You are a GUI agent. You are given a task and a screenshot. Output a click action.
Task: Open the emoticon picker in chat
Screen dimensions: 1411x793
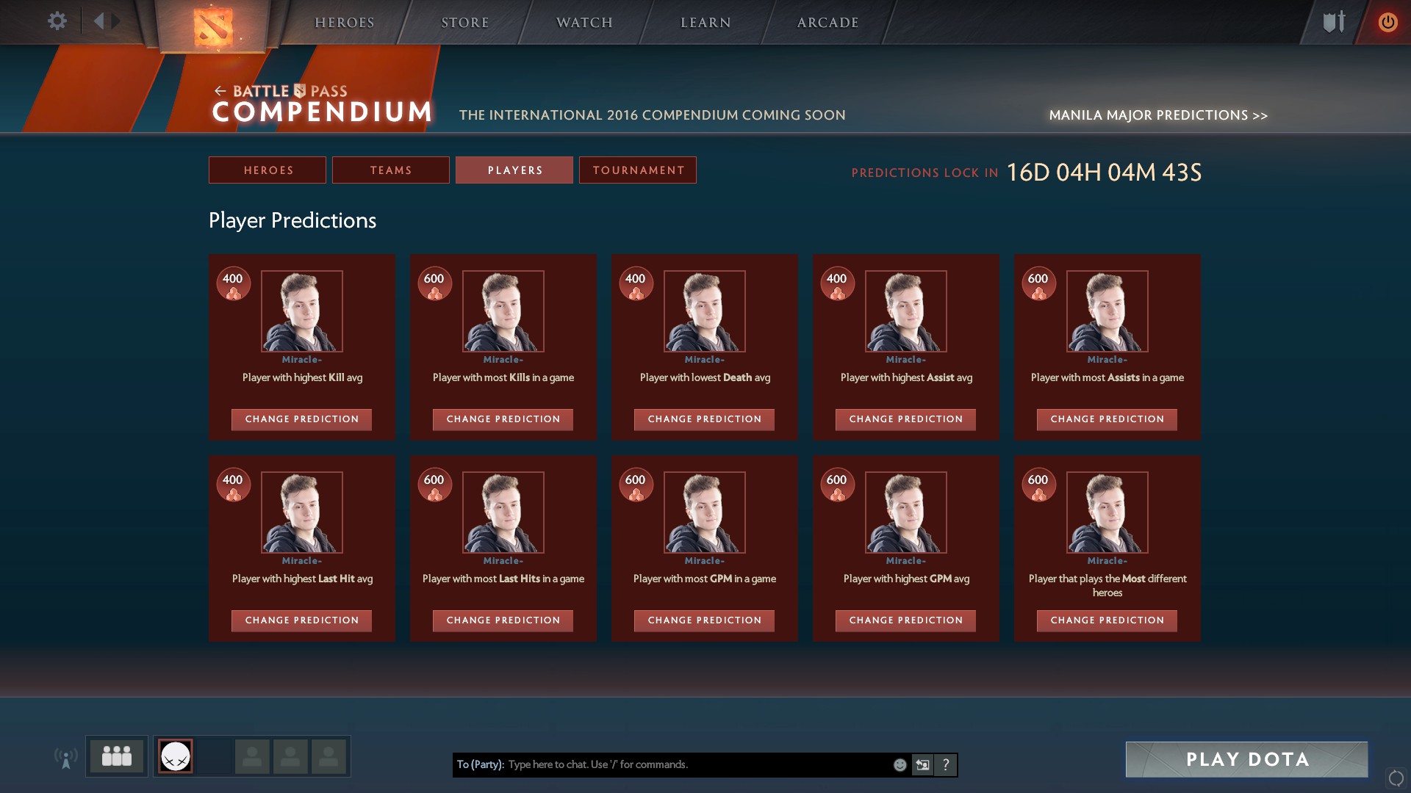[900, 765]
